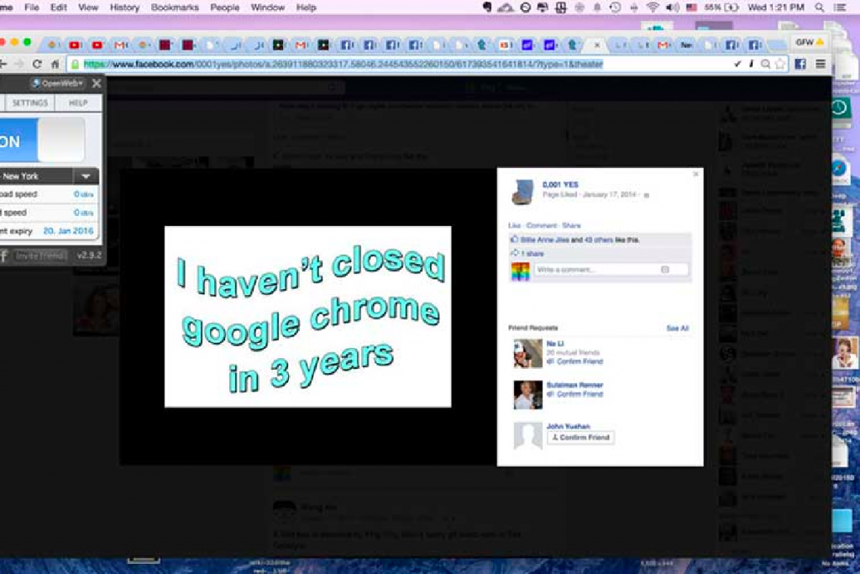Image resolution: width=860 pixels, height=574 pixels.
Task: View the 1 share link
Action: pos(532,254)
